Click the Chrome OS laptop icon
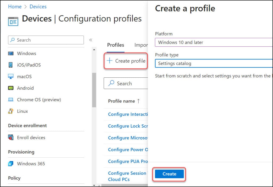This screenshot has width=273, height=187. tap(11, 100)
